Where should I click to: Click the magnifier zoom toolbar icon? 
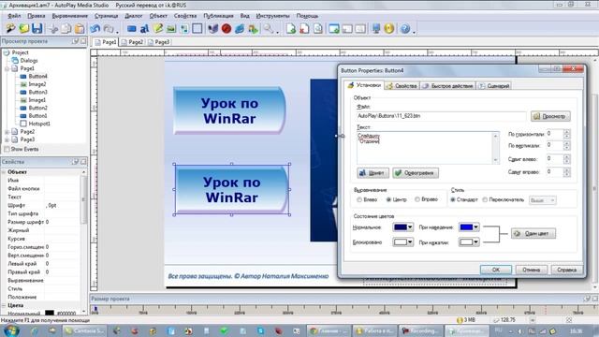tap(269, 29)
